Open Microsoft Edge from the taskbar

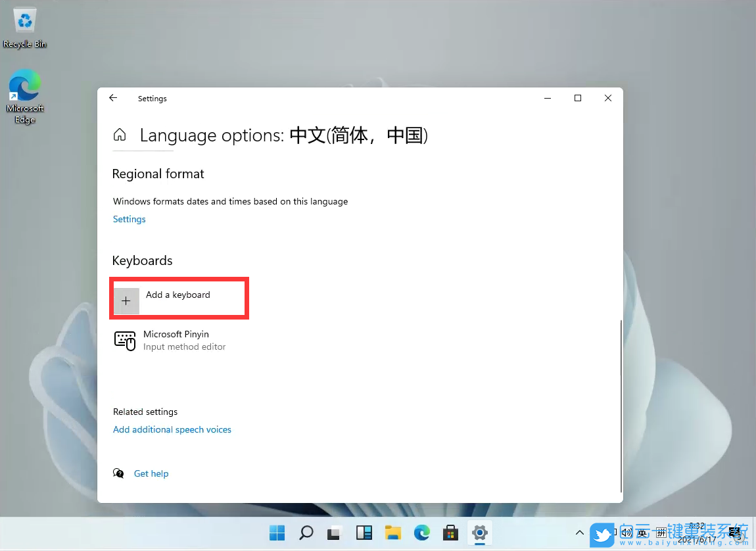point(421,533)
